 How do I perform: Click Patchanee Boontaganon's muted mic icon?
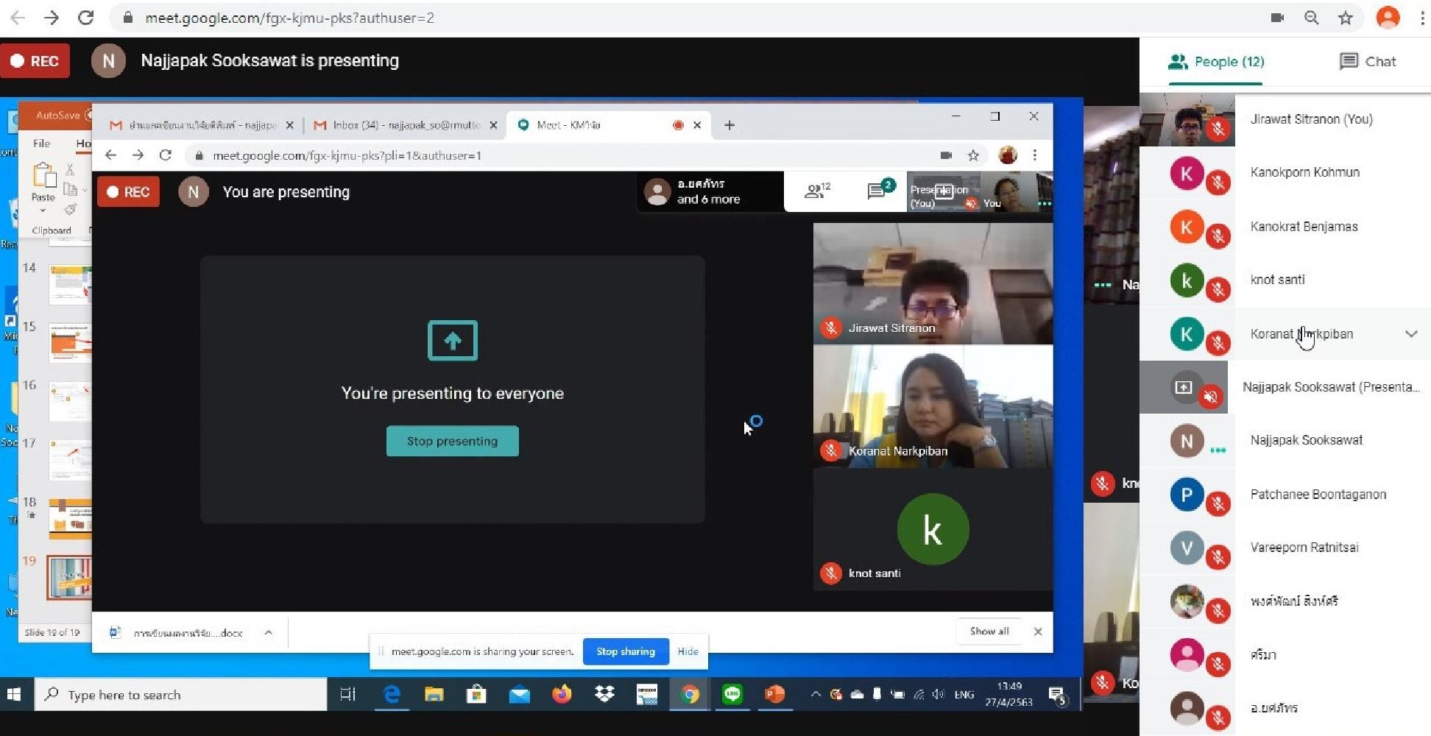[1218, 504]
